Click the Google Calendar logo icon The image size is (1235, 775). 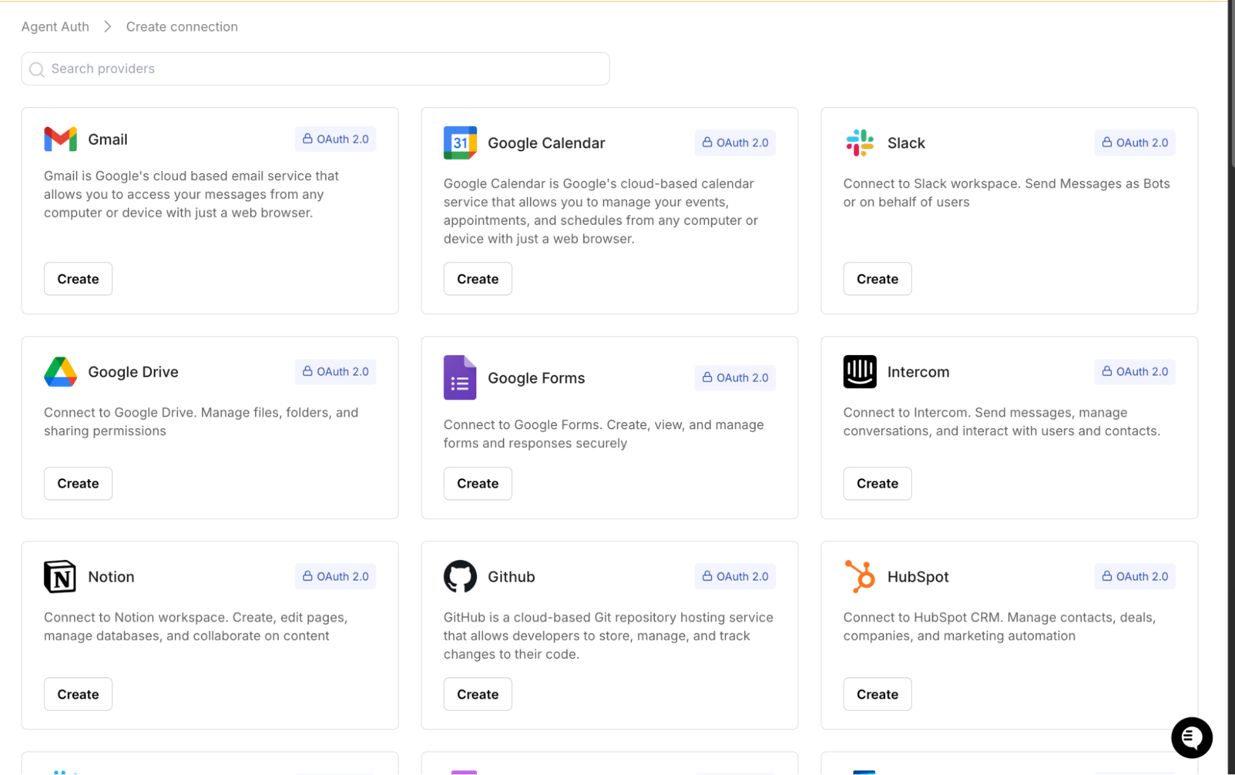coord(460,143)
